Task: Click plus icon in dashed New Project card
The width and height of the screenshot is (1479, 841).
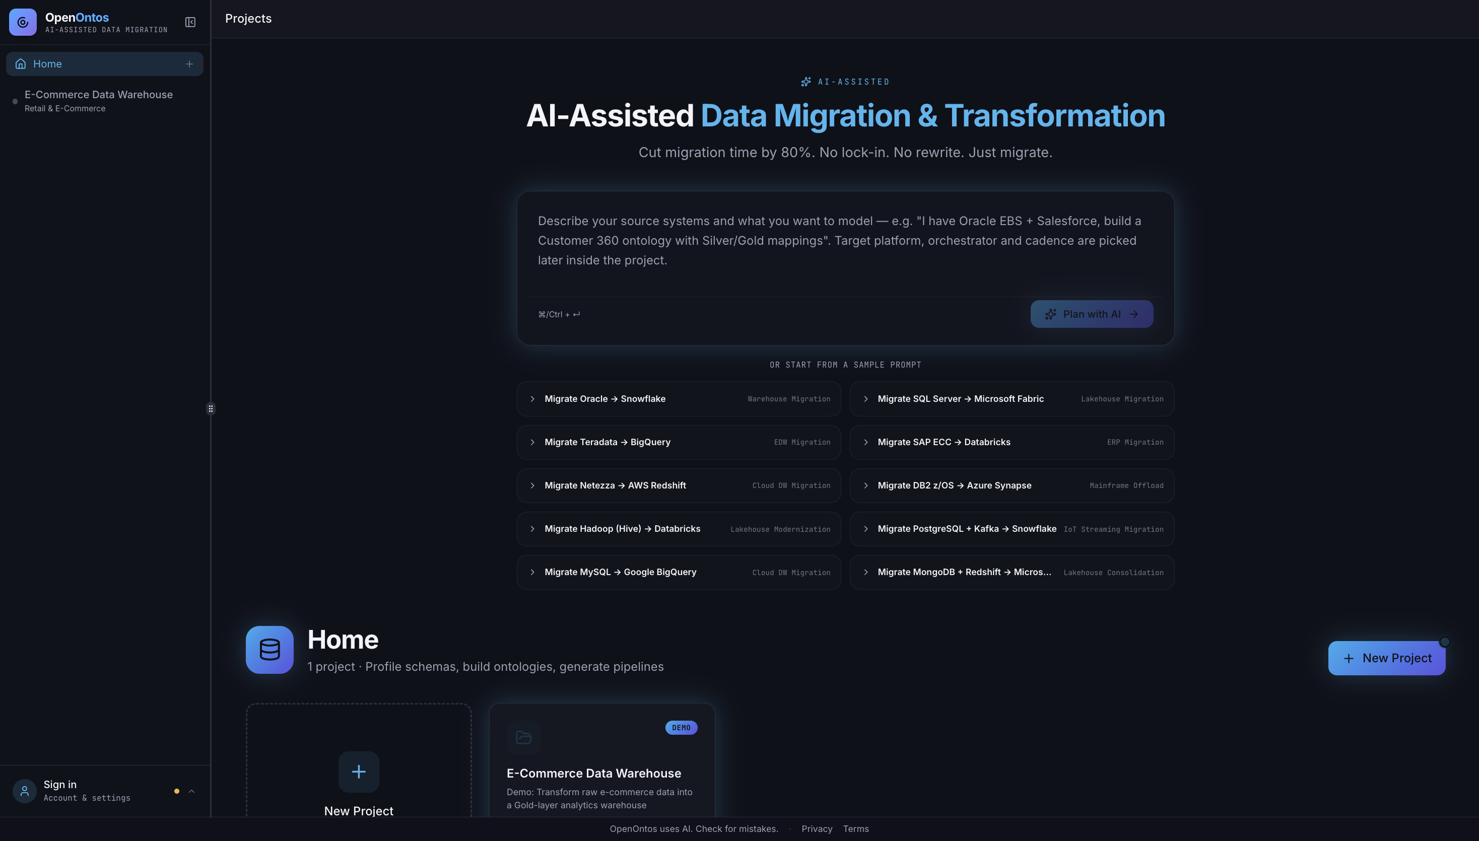Action: [359, 772]
